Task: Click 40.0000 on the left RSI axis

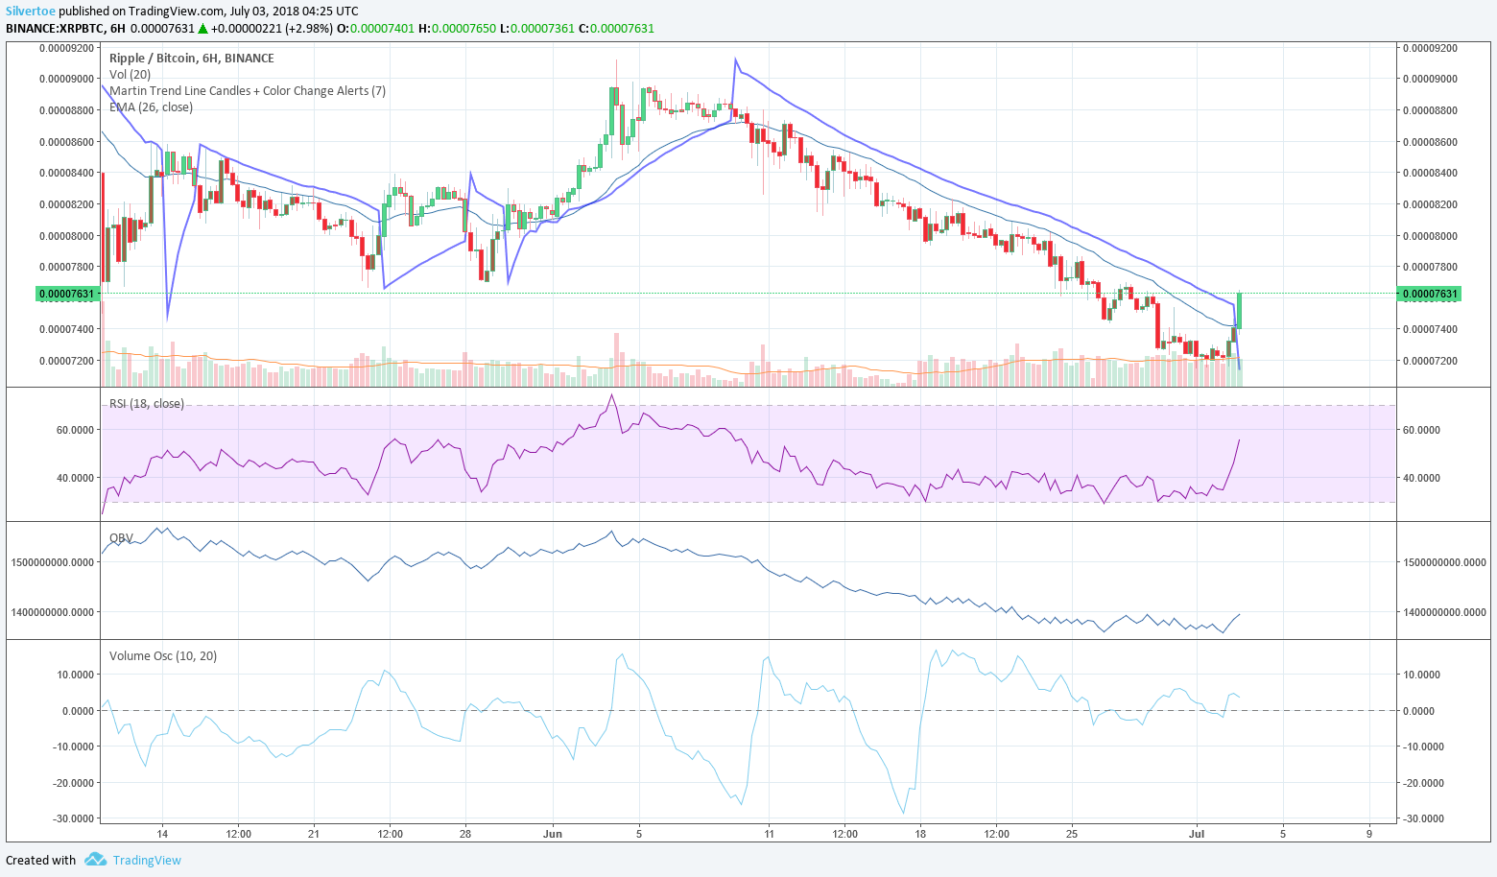Action: [76, 478]
